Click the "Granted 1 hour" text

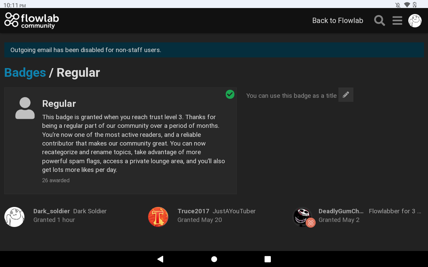(54, 220)
